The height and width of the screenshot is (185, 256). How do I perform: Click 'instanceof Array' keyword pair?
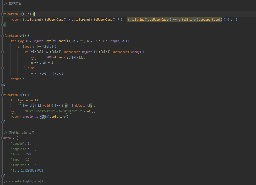pos(126,52)
